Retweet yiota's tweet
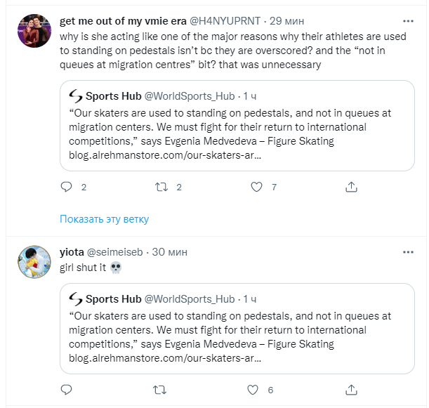The image size is (429, 408). click(160, 389)
